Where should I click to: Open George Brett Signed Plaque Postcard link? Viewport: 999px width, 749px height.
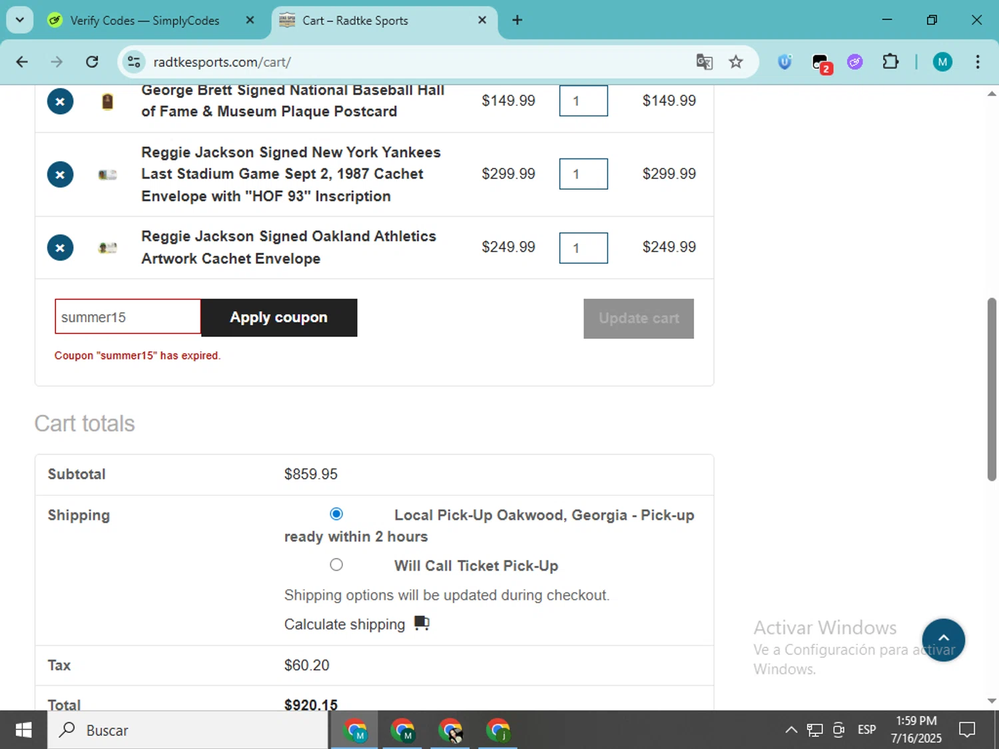pyautogui.click(x=293, y=101)
